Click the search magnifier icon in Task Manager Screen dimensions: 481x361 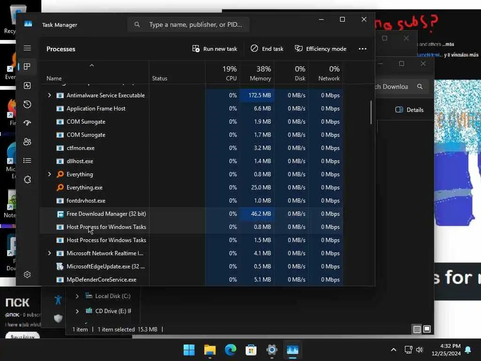pyautogui.click(x=137, y=24)
